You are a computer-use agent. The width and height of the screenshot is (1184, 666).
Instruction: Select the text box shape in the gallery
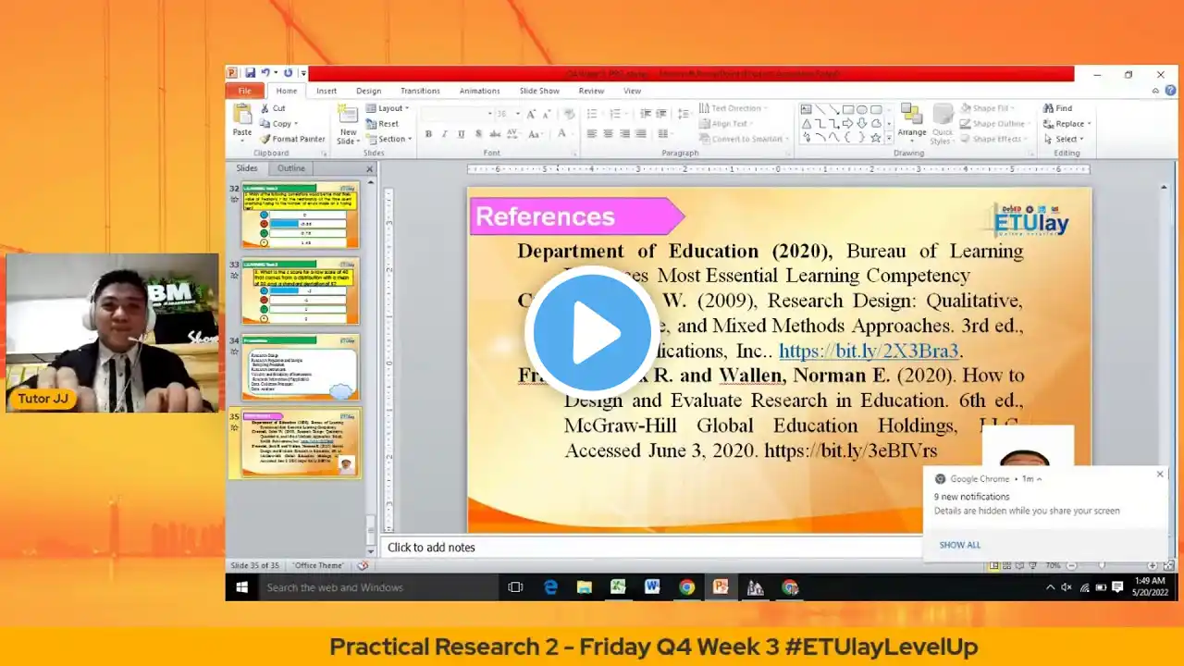point(807,109)
